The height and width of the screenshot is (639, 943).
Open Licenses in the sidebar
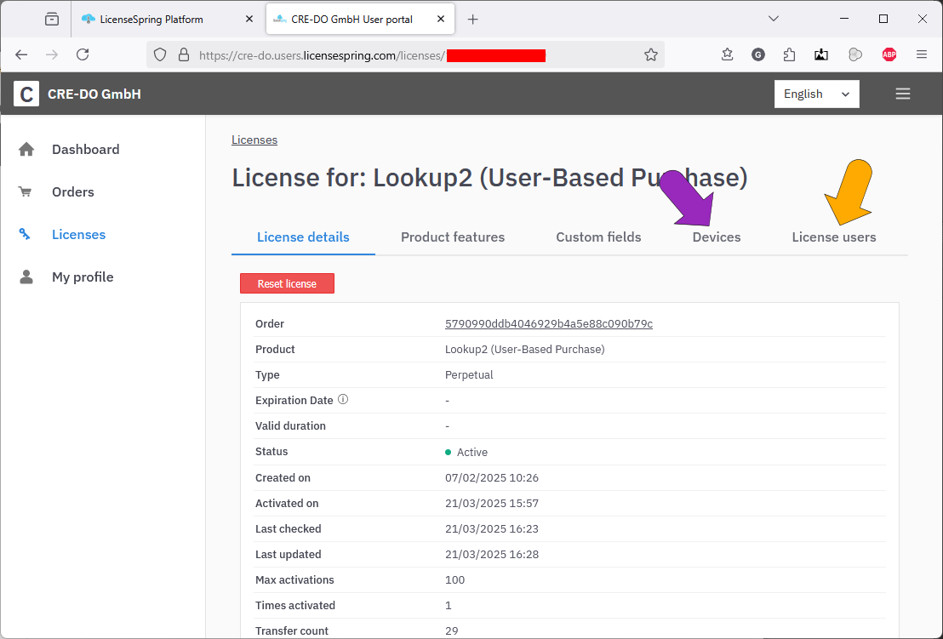[79, 235]
